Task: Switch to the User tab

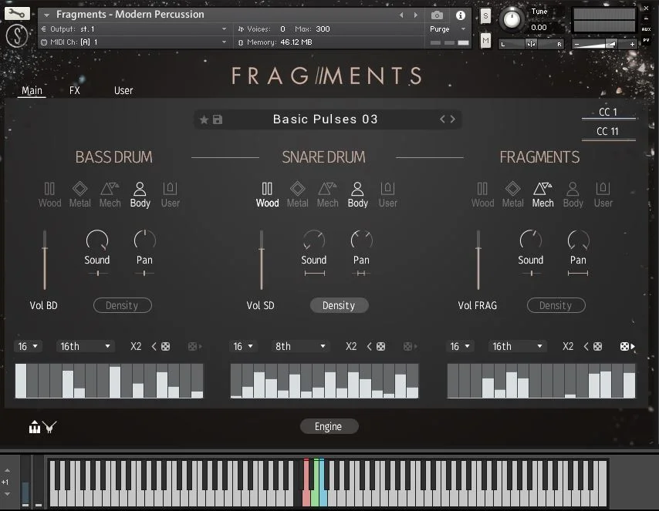Action: pos(123,90)
